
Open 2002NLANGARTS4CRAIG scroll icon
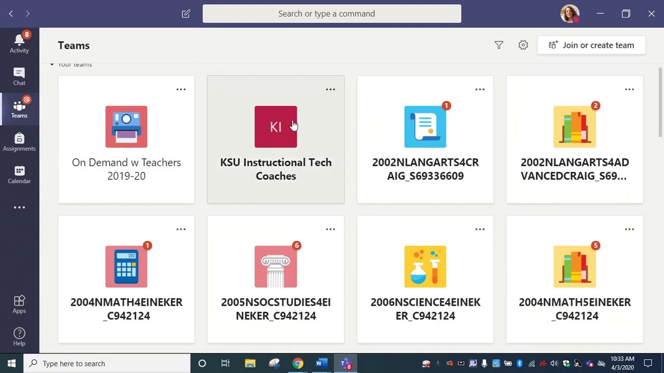pyautogui.click(x=425, y=127)
